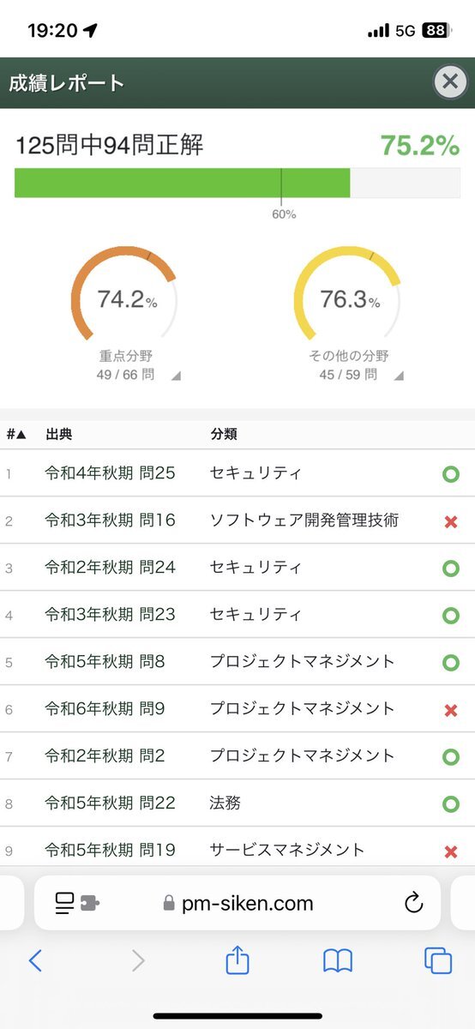Show Safari open tabs overview icon
The height and width of the screenshot is (1029, 475).
tap(438, 960)
